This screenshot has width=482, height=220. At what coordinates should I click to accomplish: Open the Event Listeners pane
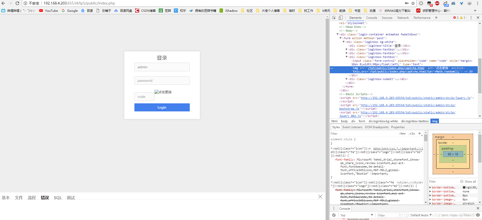click(x=352, y=127)
